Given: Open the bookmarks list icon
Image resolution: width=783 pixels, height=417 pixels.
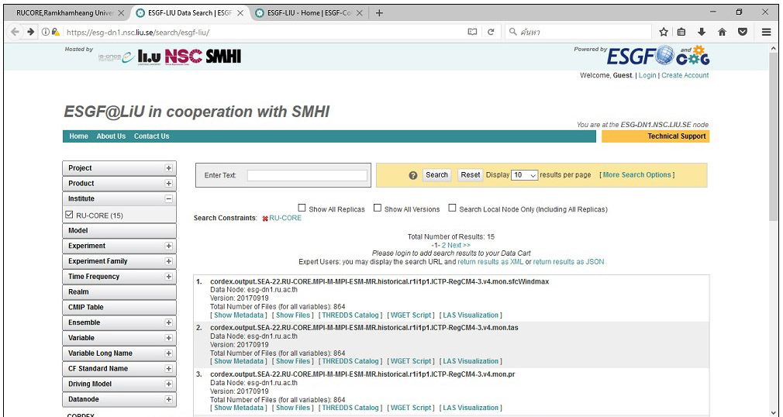Looking at the screenshot, I should coord(681,32).
